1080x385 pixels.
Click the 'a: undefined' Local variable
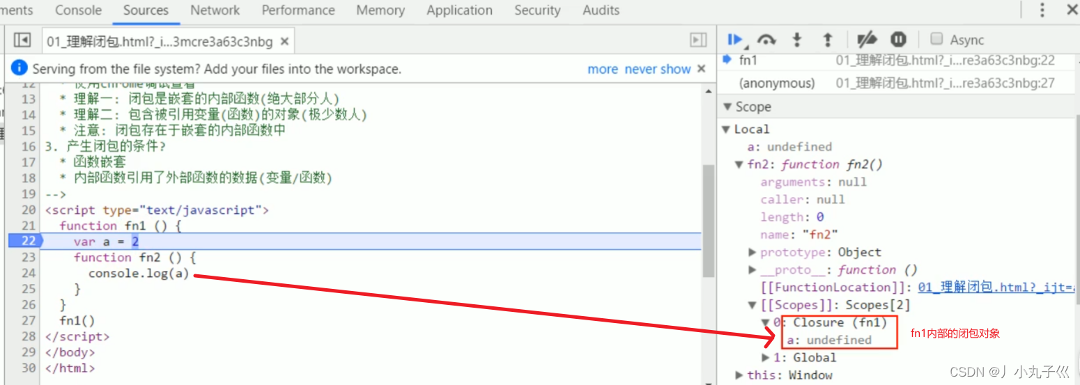[x=789, y=146]
